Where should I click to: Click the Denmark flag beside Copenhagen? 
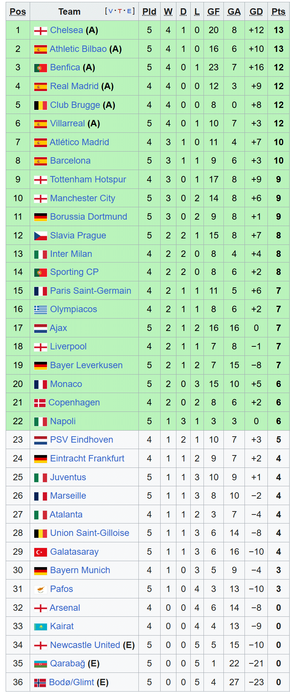40,403
